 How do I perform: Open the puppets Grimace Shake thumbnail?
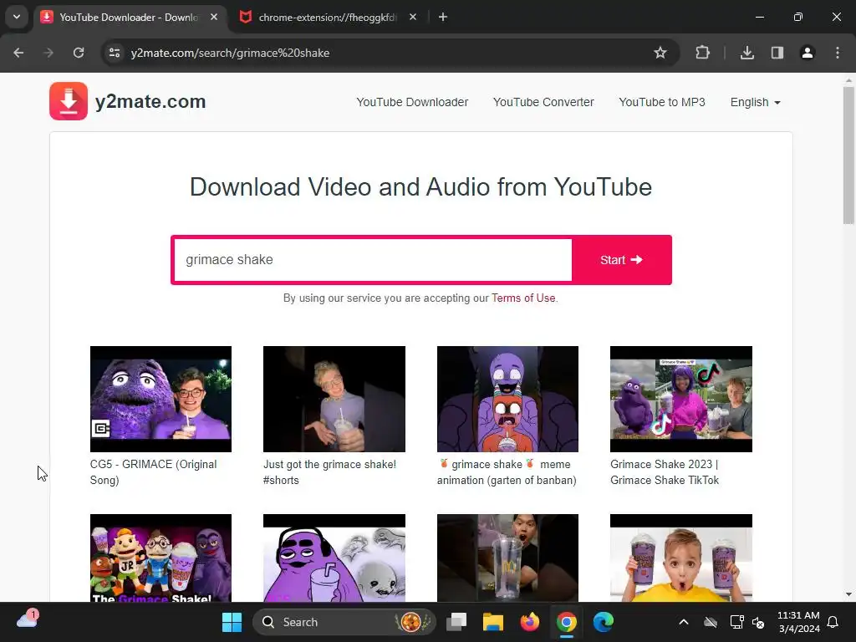[160, 558]
